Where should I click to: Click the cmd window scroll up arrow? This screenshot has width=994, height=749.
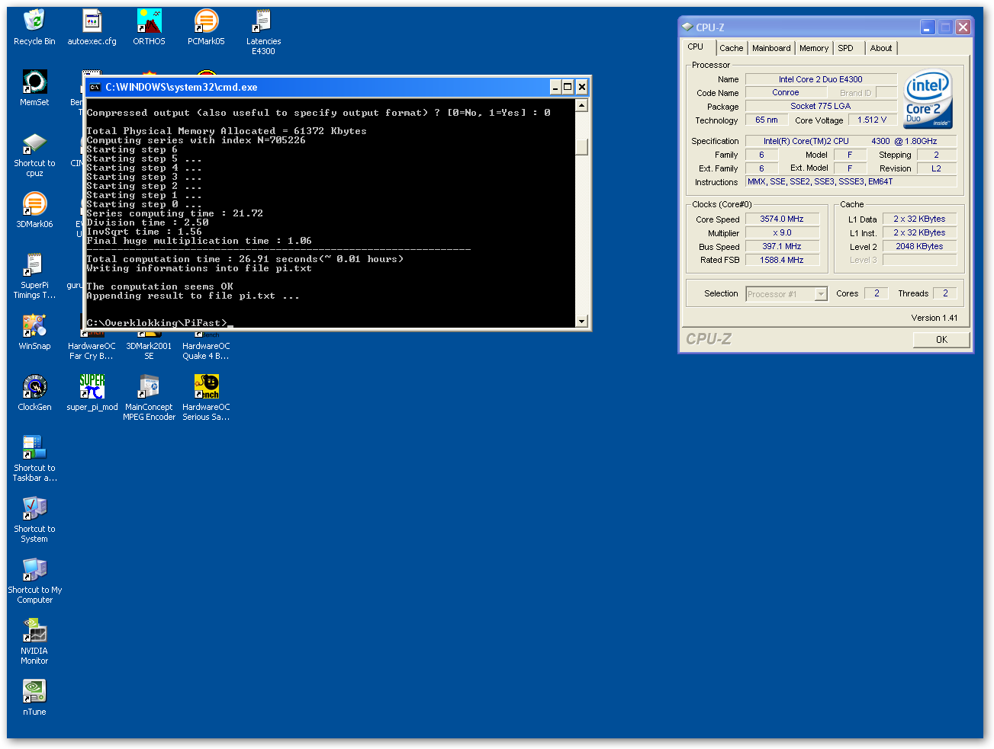(581, 105)
